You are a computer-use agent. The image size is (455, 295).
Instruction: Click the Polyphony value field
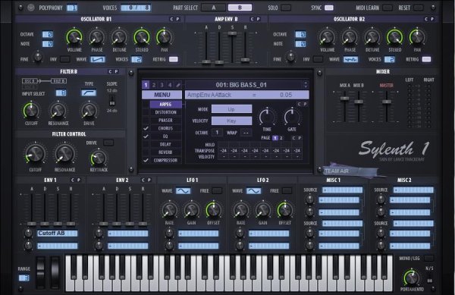tap(72, 8)
